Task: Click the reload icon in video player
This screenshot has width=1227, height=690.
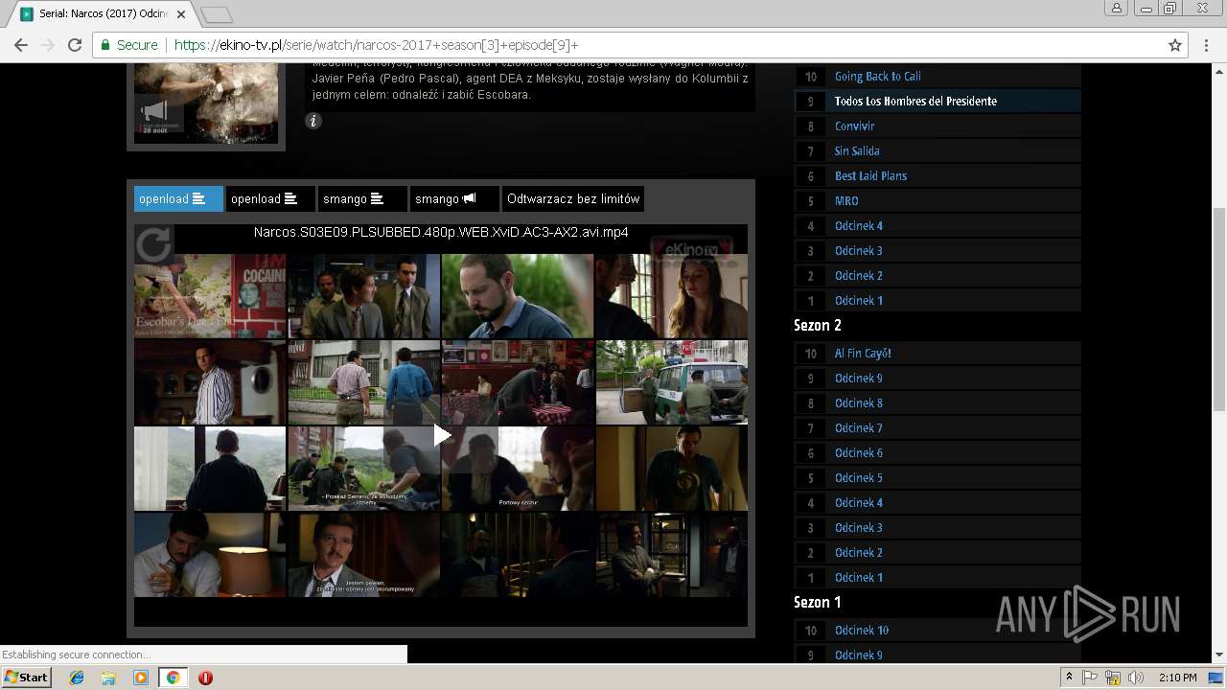Action: [x=153, y=244]
